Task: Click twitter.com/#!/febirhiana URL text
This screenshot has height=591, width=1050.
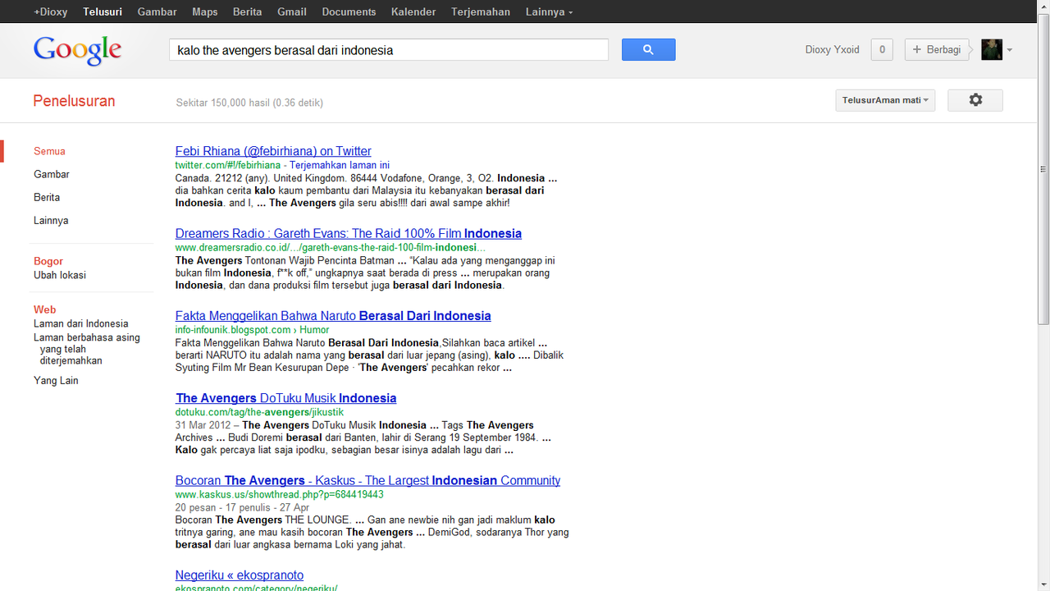Action: [x=227, y=165]
